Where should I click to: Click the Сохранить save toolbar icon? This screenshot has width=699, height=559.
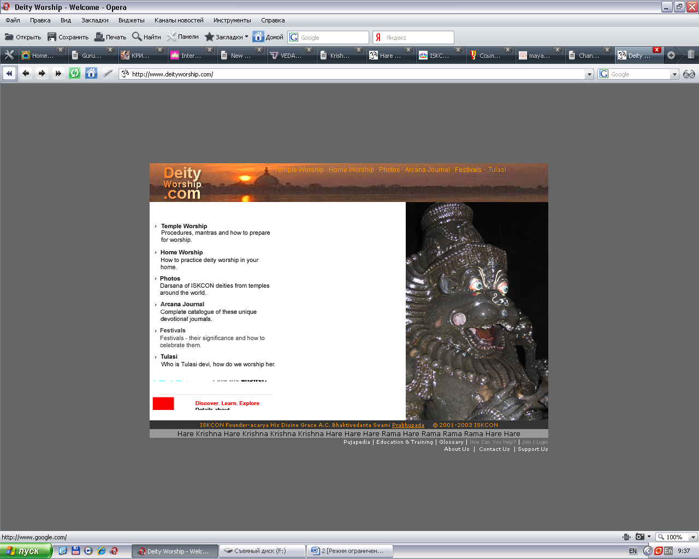click(68, 37)
